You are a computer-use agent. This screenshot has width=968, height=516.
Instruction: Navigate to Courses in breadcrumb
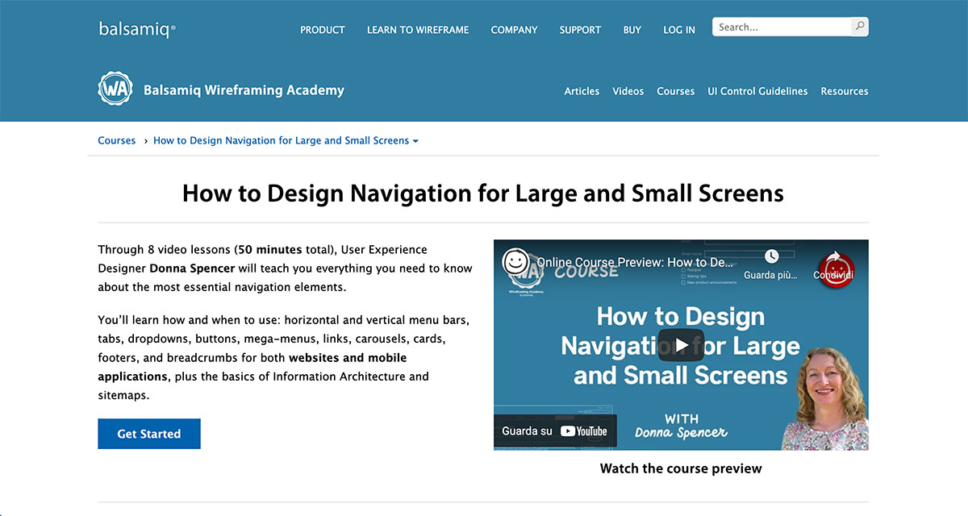point(117,140)
